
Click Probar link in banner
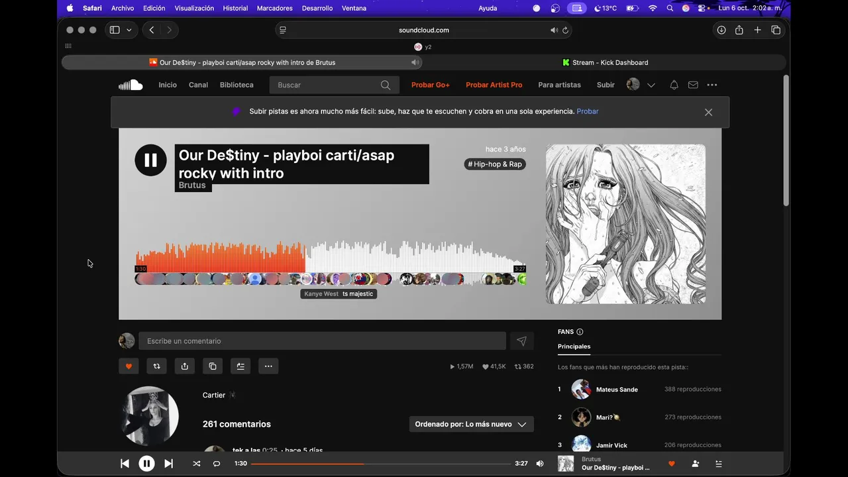tap(588, 111)
